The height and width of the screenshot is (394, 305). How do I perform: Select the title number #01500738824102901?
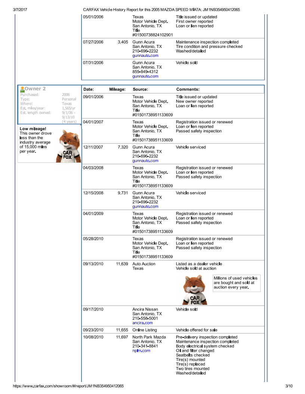(152, 35)
